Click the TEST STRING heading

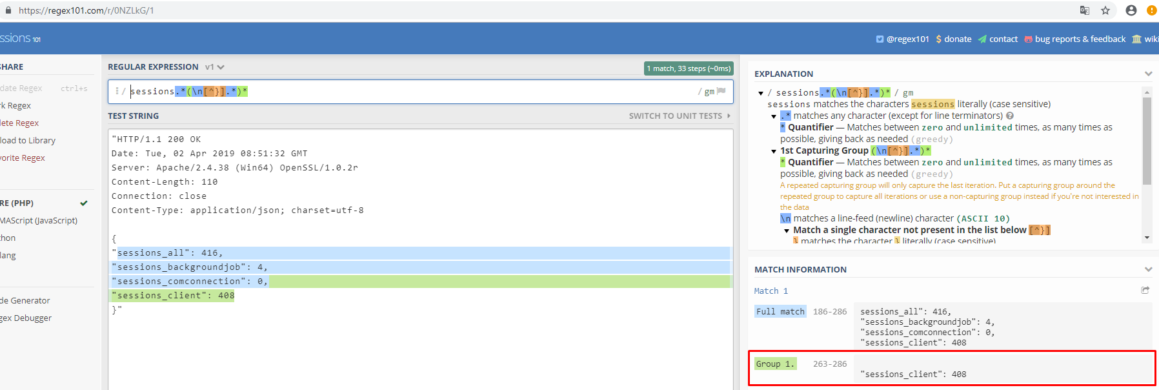[x=133, y=116]
